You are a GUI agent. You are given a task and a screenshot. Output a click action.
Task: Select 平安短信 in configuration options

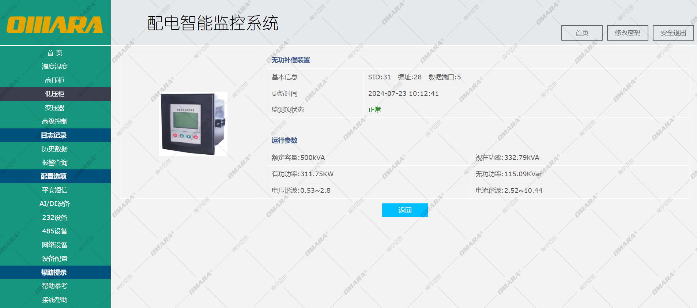[55, 190]
